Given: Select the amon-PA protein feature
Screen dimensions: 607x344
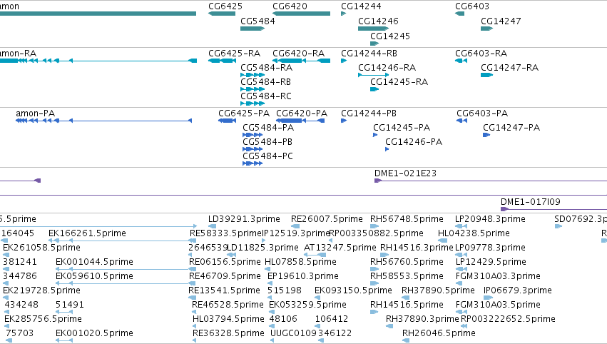Looking at the screenshot, I should [x=103, y=121].
